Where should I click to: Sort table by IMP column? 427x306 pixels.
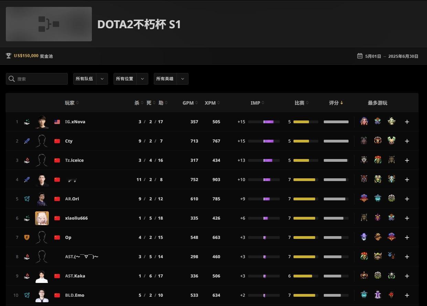click(x=257, y=103)
